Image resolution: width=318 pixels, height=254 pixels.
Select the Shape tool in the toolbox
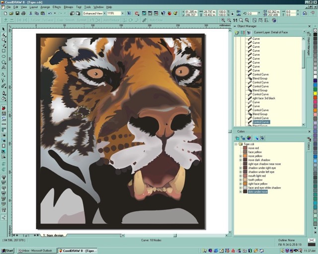(x=3, y=35)
